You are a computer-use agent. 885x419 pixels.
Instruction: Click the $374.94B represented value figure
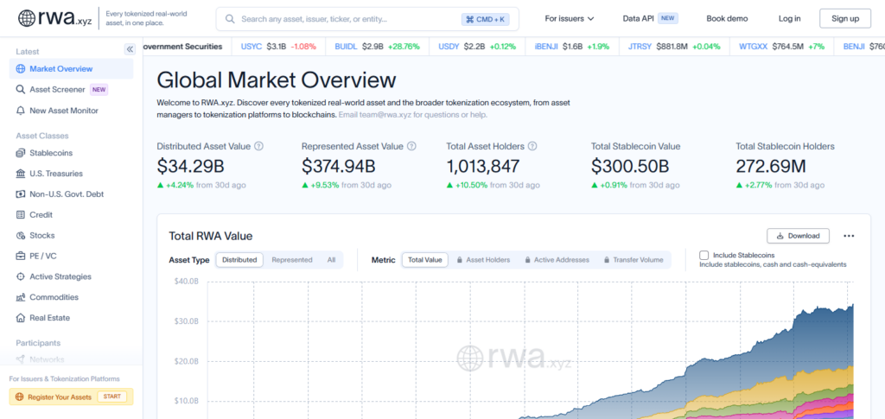339,167
